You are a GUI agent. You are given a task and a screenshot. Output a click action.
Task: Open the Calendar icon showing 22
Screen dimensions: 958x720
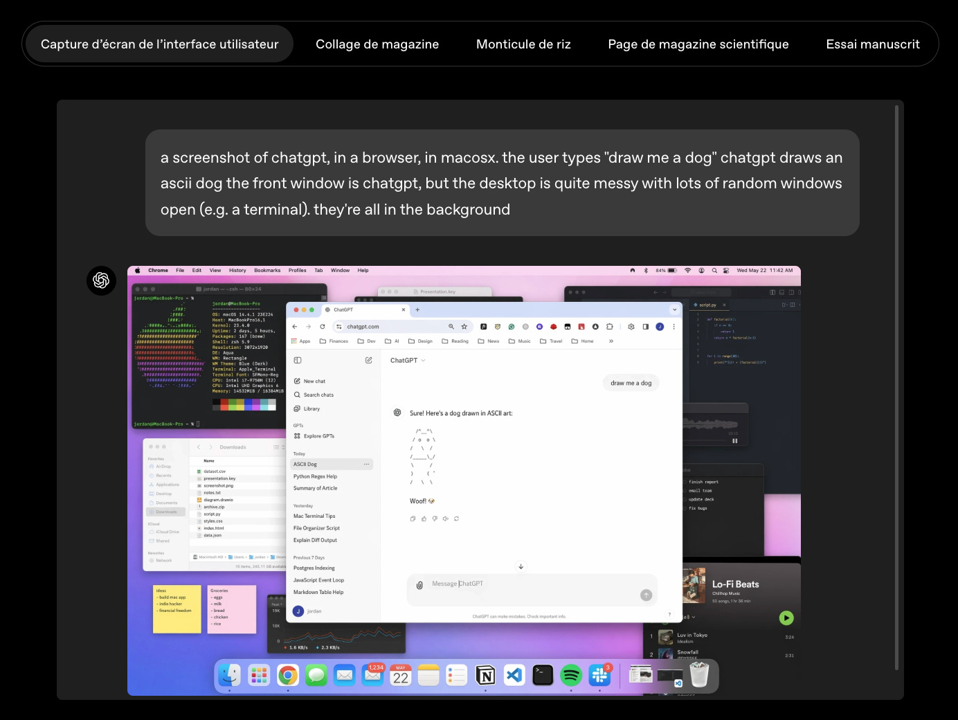tap(401, 675)
